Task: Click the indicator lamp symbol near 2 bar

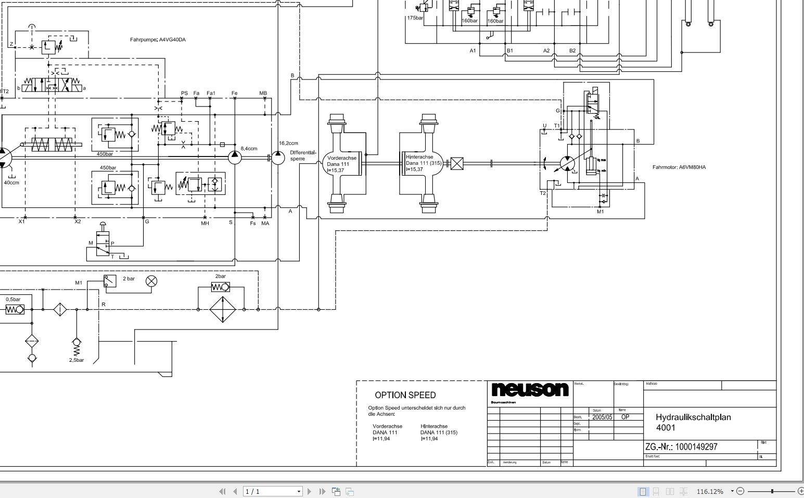Action: tap(151, 281)
